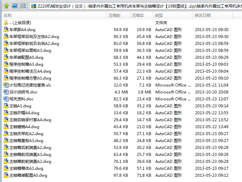242x182 pixels.
Task: Click the dwg icon of 主轴A1.dwg
Action: pyautogui.click(x=6, y=106)
